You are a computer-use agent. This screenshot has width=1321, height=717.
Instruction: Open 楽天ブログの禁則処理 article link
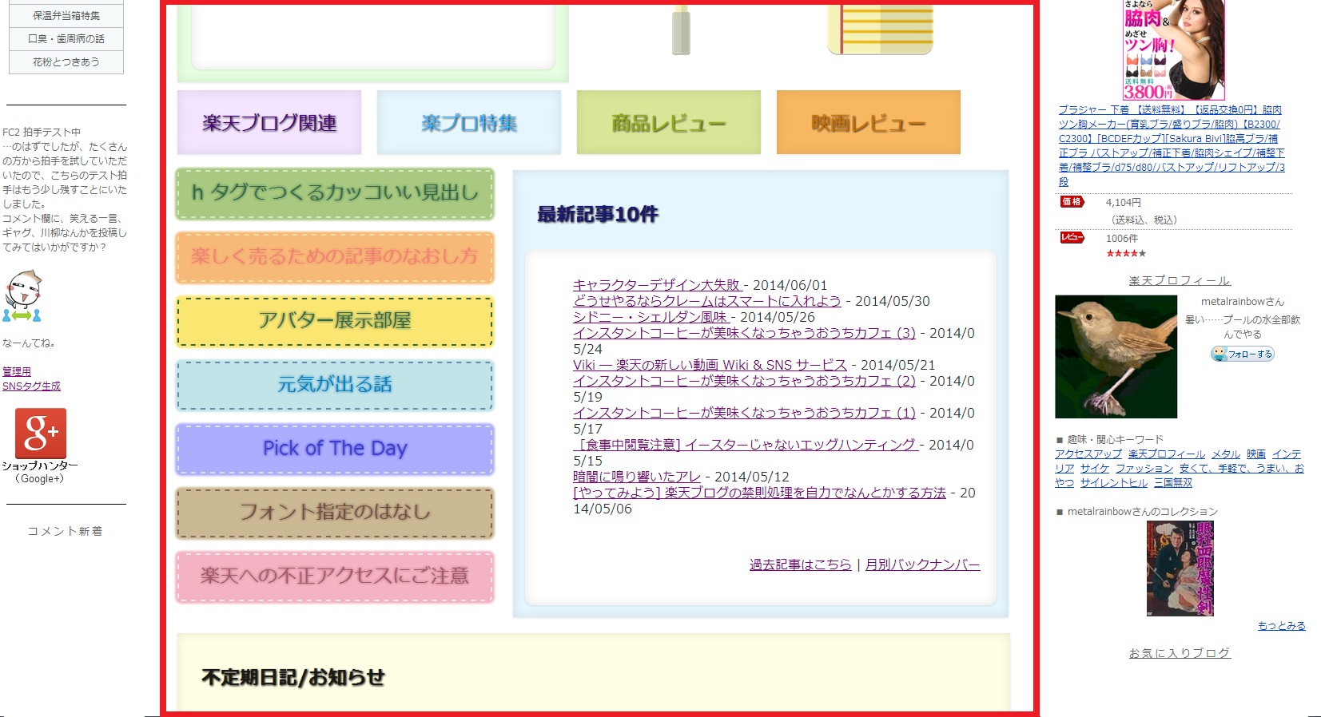(759, 493)
